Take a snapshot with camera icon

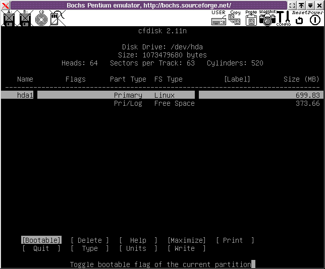click(x=267, y=18)
